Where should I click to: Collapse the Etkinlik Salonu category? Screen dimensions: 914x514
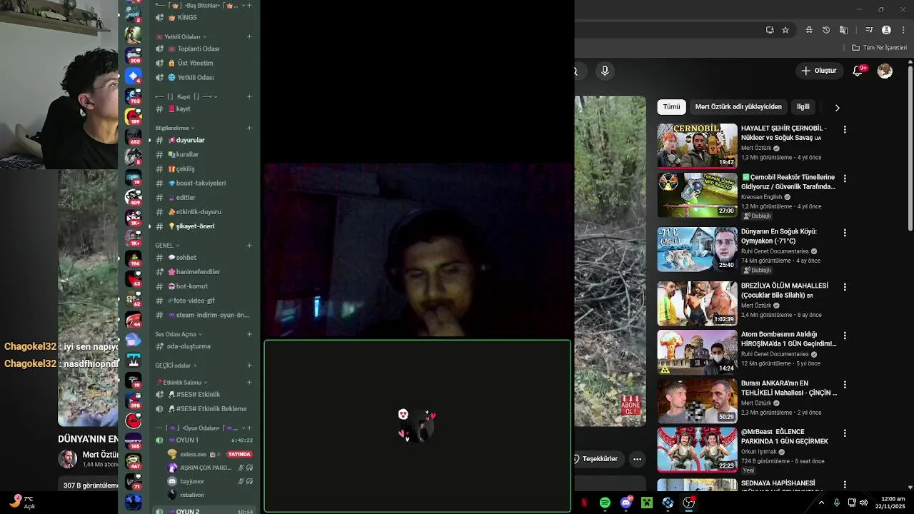(181, 382)
